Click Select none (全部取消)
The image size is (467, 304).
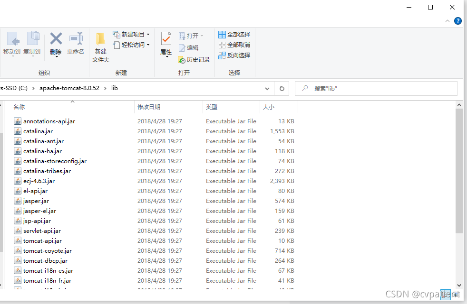coord(234,45)
